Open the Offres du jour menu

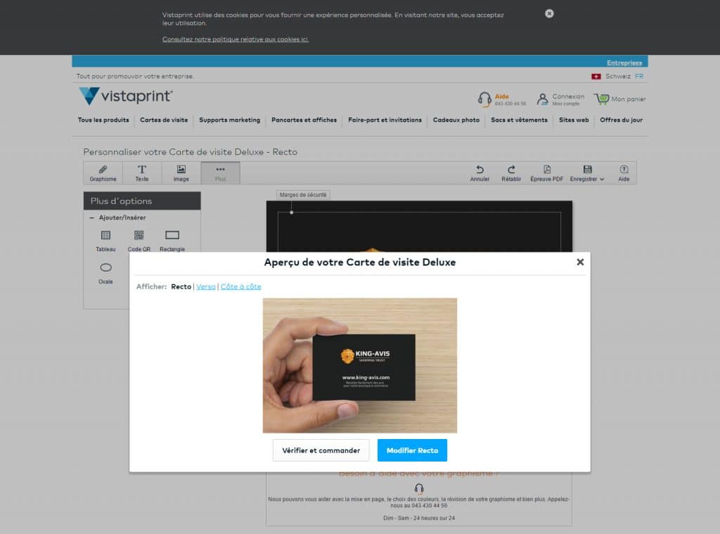622,120
